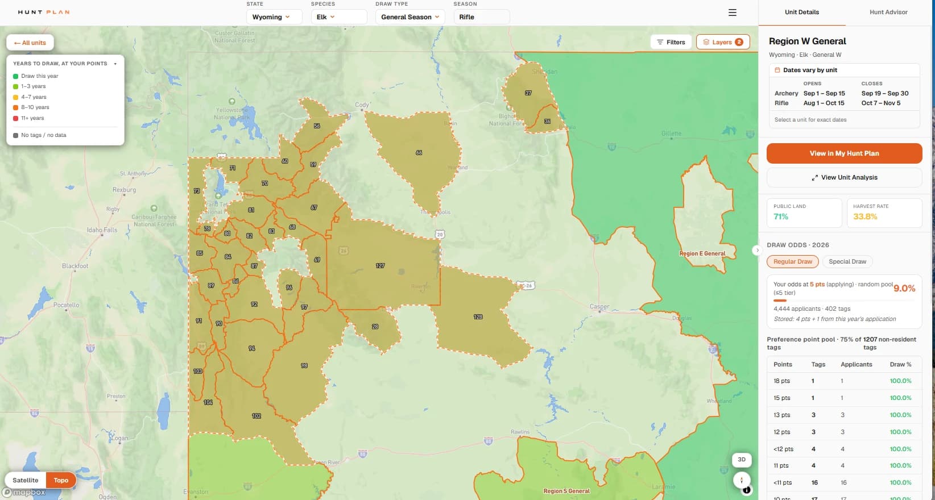Select hunt unit 104 on the map
935x500 pixels.
click(208, 402)
